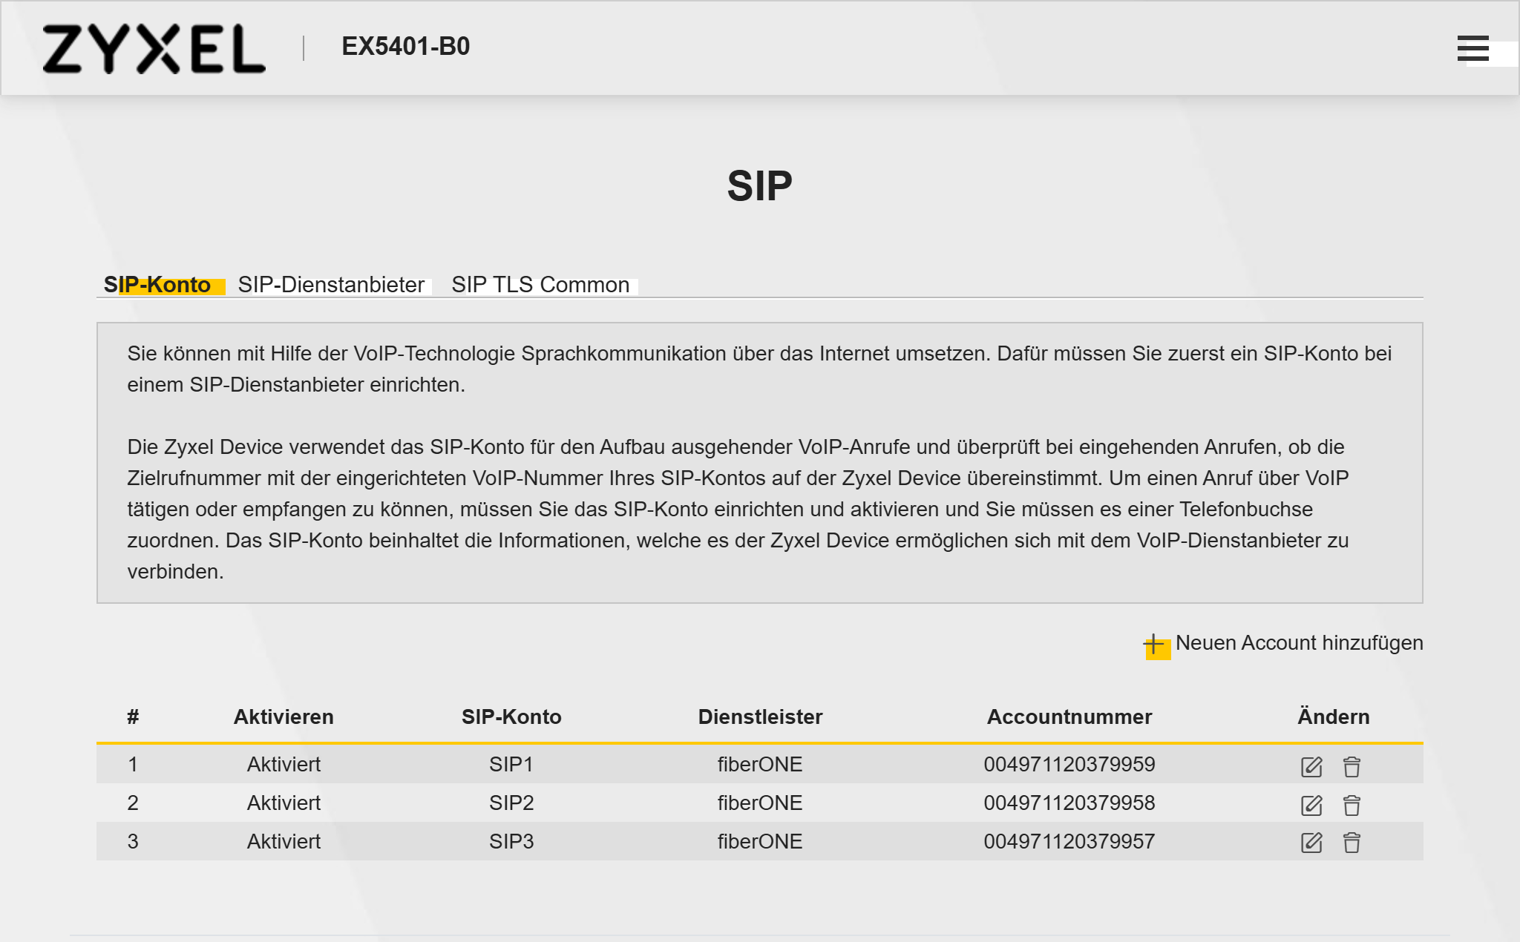Click the EX5401-B0 model name
1520x942 pixels.
[406, 46]
